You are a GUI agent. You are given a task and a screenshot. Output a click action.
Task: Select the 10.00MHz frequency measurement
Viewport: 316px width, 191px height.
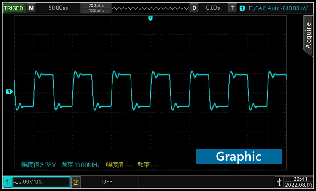point(80,165)
